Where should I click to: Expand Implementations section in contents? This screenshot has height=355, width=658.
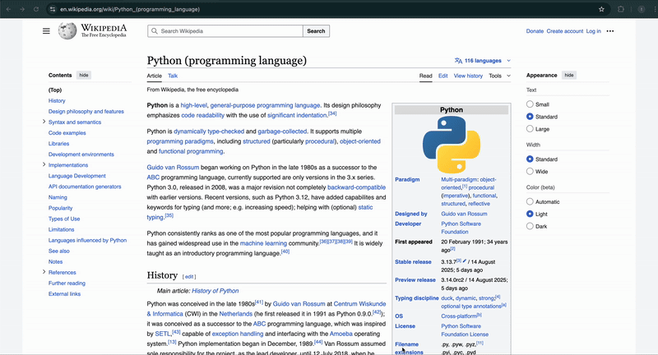point(44,164)
